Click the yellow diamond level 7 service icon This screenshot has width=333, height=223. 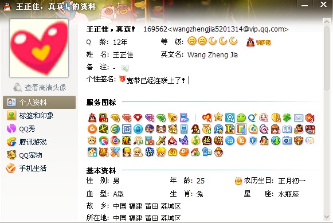click(x=115, y=118)
